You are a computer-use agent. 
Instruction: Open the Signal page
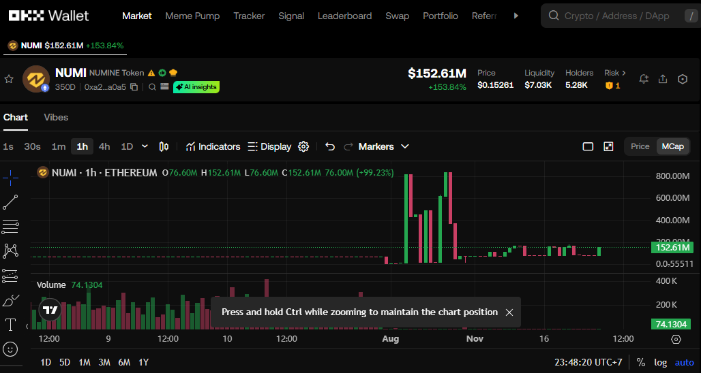coord(291,16)
